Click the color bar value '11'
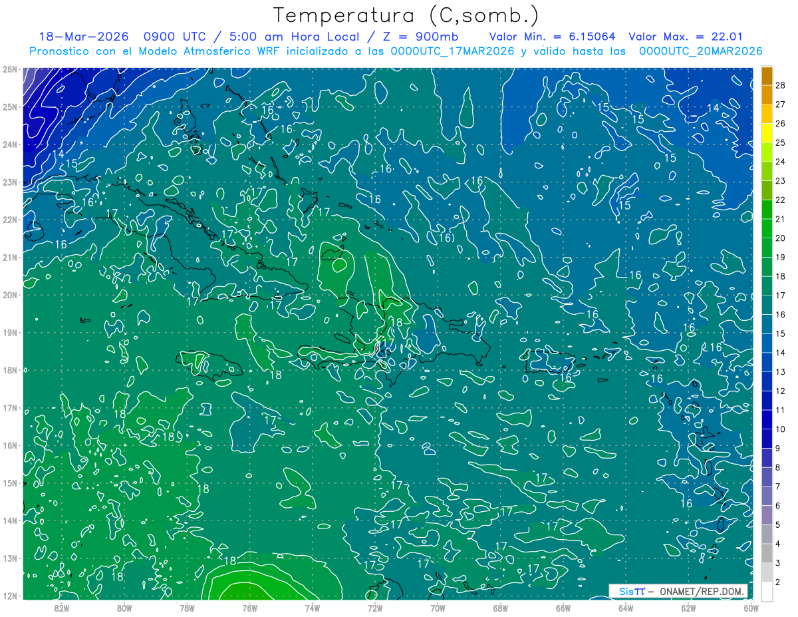Screen dimensions: 798x617 click(781, 410)
